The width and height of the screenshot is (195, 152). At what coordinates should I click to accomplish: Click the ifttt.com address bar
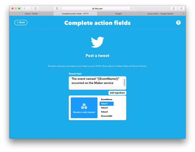click(x=98, y=9)
